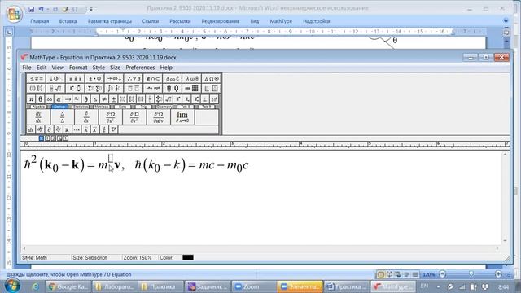Screen dimensions: 521x293
Task: Switch to the Zoom taskbar button
Action: pos(253,286)
